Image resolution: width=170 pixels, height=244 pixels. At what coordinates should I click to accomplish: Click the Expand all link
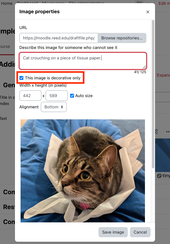click(x=164, y=75)
